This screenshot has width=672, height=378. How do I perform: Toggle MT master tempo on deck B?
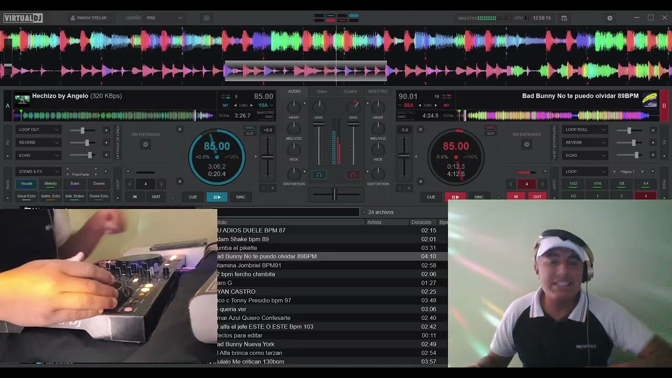[447, 106]
